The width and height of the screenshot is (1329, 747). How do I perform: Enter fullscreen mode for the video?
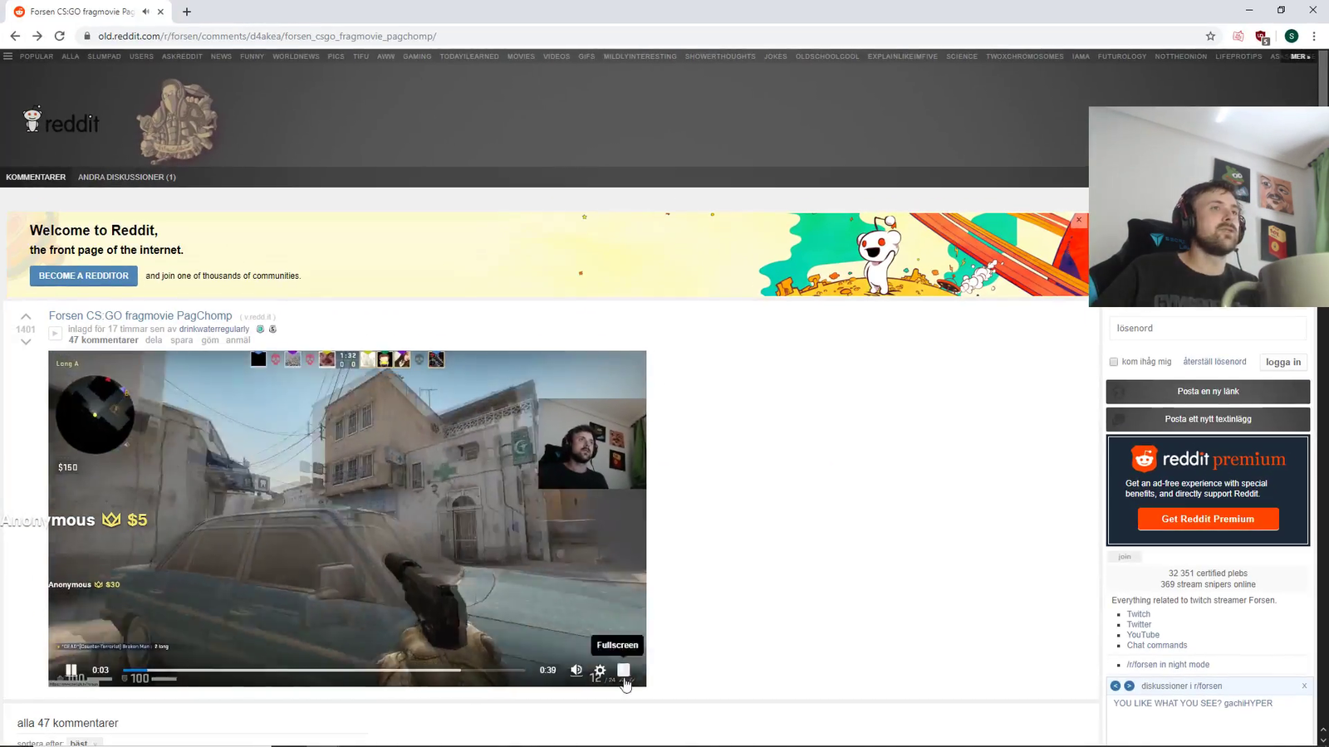tap(624, 670)
